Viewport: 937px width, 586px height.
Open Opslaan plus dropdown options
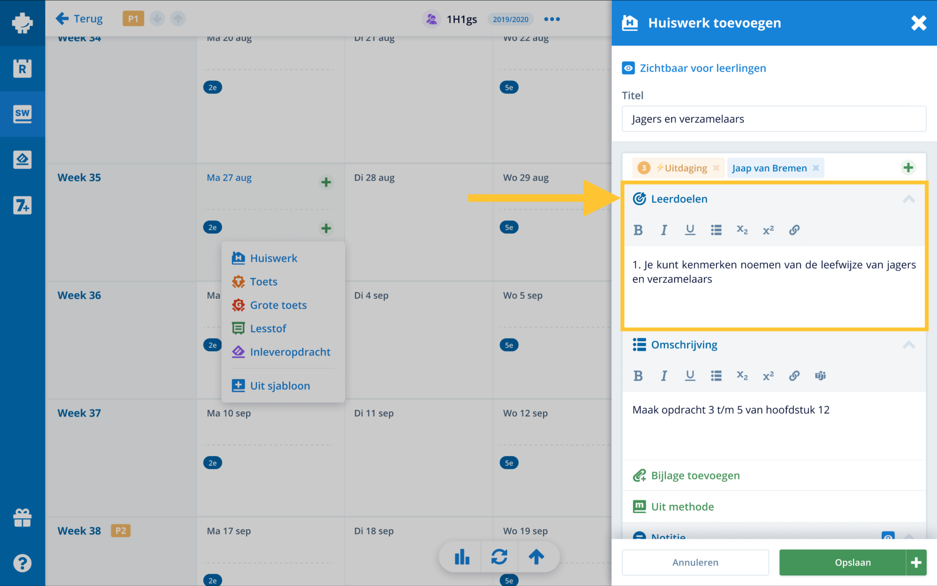pos(916,563)
